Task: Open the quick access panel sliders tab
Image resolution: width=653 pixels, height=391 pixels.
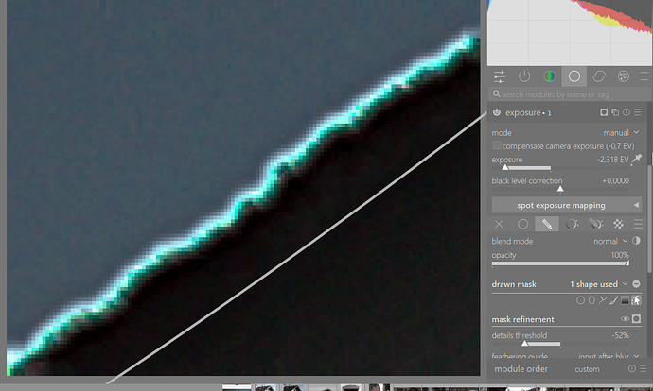Action: click(500, 76)
